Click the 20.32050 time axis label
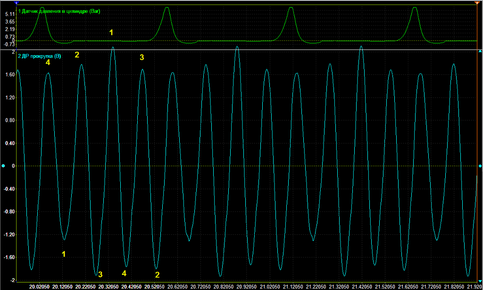The height and width of the screenshot is (290, 483). (108, 287)
